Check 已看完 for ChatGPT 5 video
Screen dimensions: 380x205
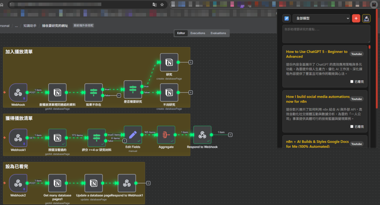pos(352,81)
